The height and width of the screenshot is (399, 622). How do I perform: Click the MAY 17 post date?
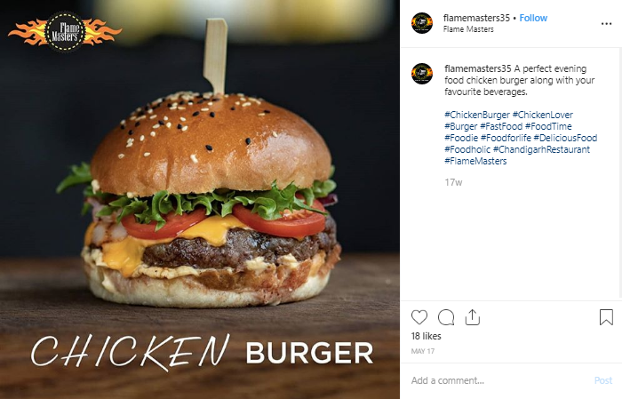(x=423, y=351)
